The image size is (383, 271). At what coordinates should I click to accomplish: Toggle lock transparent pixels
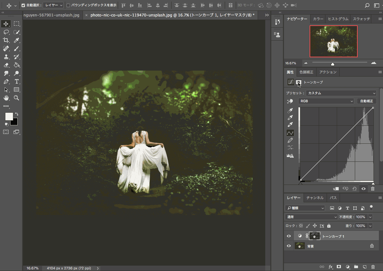click(x=301, y=226)
